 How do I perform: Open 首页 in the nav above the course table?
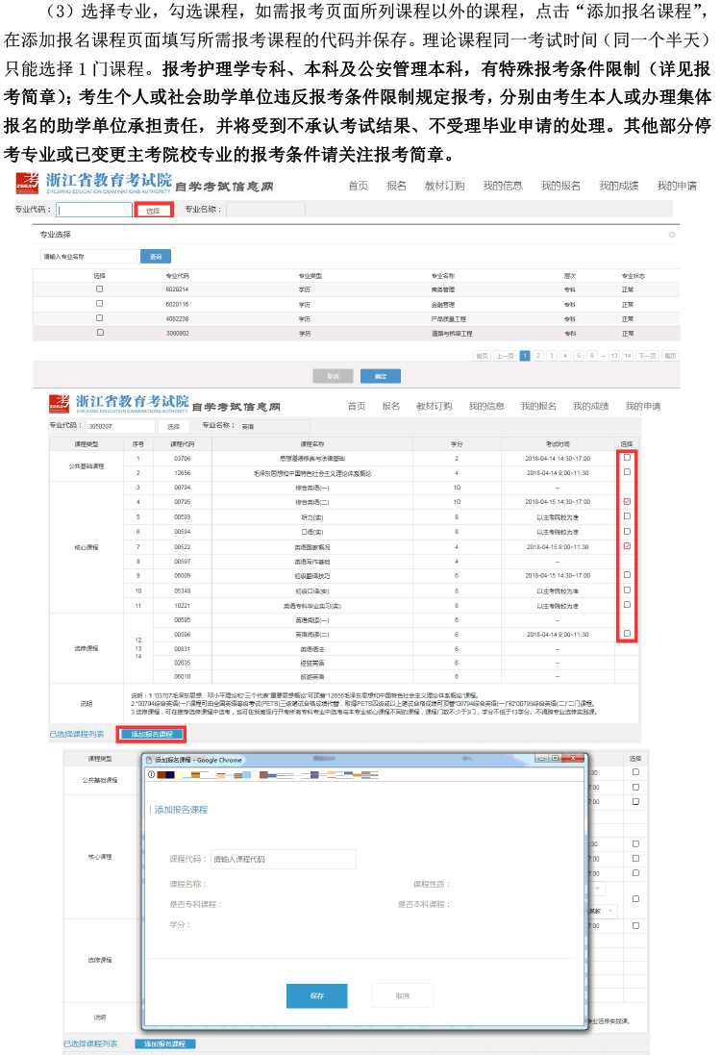point(357,407)
